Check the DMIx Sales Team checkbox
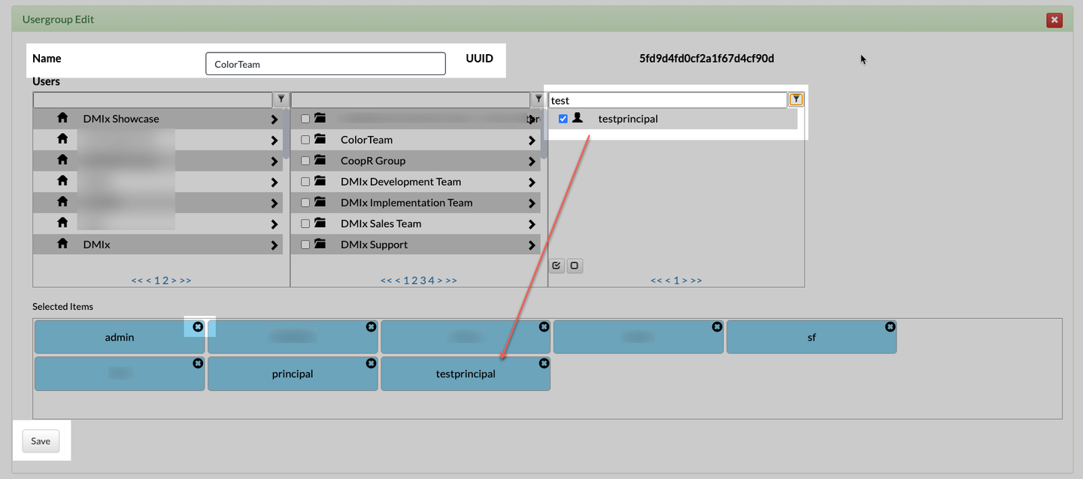The height and width of the screenshot is (479, 1083). (x=305, y=224)
